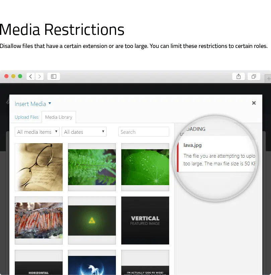The image size is (271, 275).
Task: Select the glowing unicorn thumbnail
Action: pos(92,262)
